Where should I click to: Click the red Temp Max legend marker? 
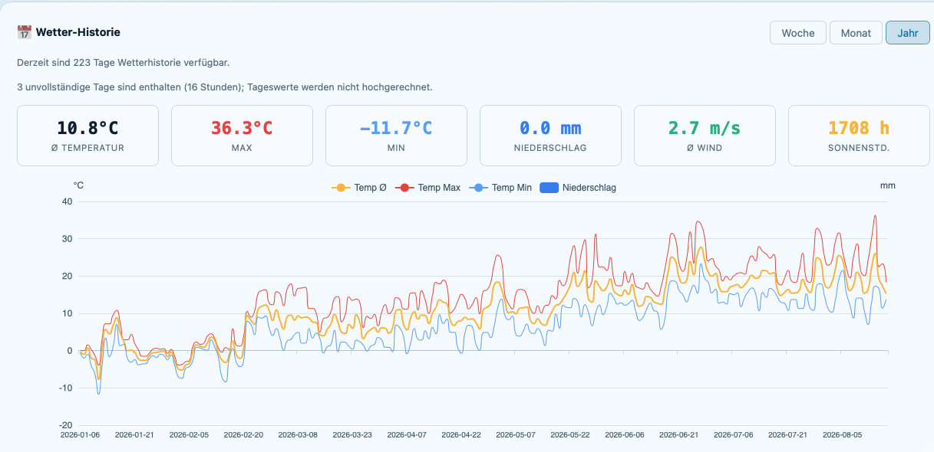(404, 188)
